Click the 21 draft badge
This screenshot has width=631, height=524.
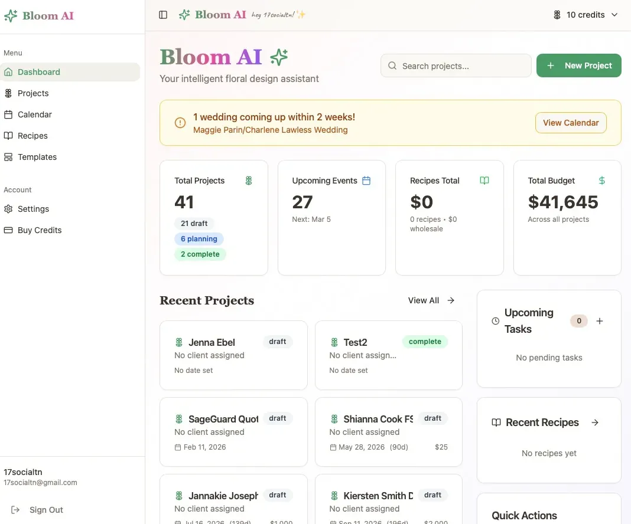pos(194,224)
